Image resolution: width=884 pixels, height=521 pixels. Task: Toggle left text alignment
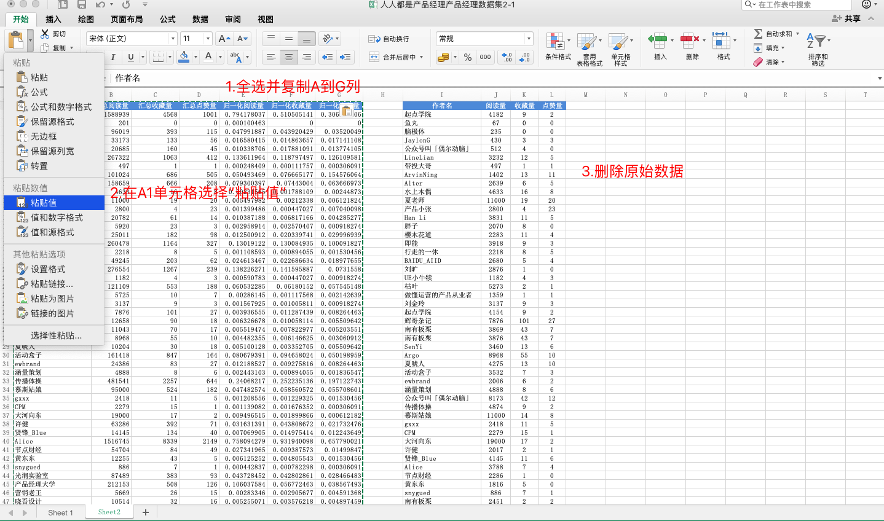coord(270,57)
